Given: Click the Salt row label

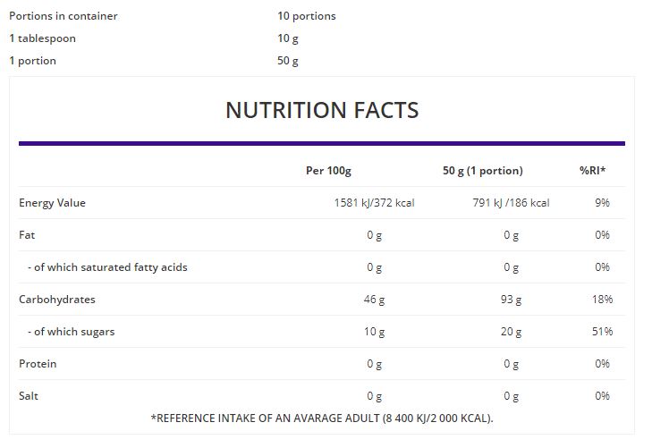Looking at the screenshot, I should pos(29,395).
